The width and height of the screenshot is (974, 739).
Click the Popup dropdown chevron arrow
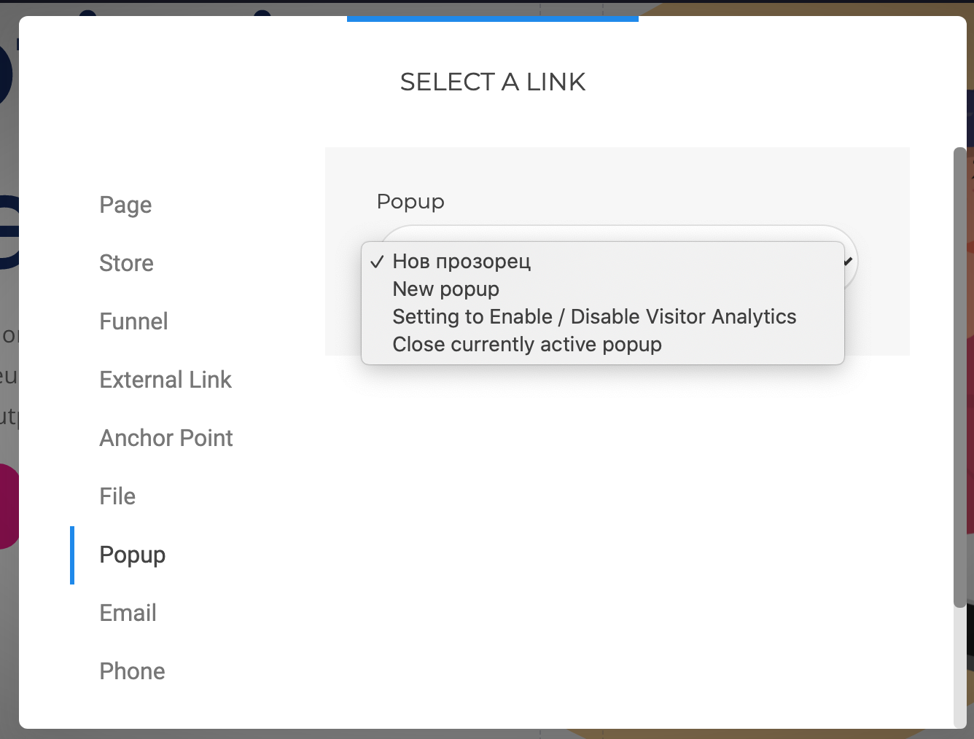click(849, 260)
